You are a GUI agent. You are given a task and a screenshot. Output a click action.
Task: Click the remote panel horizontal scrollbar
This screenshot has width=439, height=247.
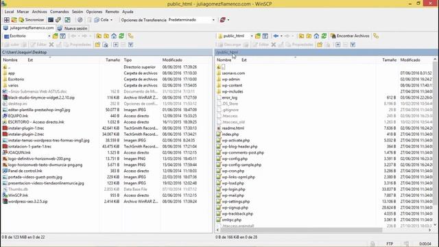pyautogui.click(x=301, y=230)
